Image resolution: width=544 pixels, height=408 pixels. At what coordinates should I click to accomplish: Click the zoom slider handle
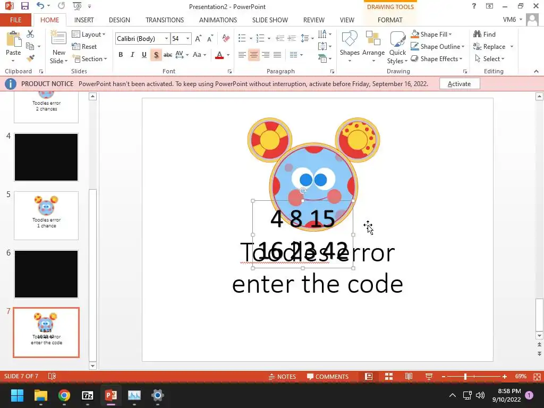[465, 377]
